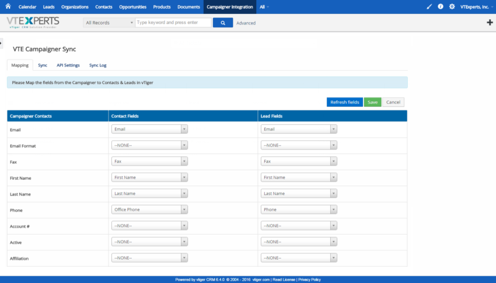Click the plus quick create icon
The width and height of the screenshot is (496, 283).
490,22
